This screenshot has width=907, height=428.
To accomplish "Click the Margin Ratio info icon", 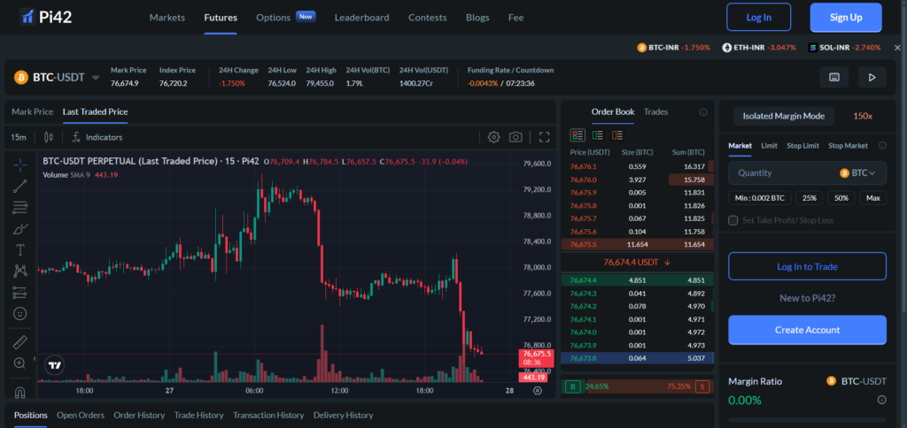I will coord(881,400).
